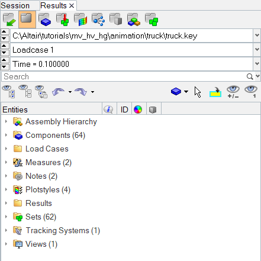
Task: Click the eye with checked tree display icon
Action: coord(8,92)
